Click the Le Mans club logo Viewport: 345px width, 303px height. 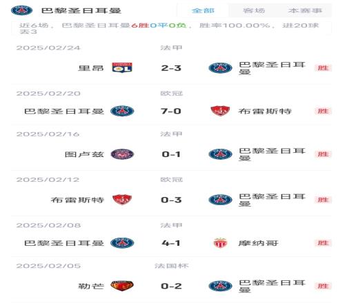[122, 286]
